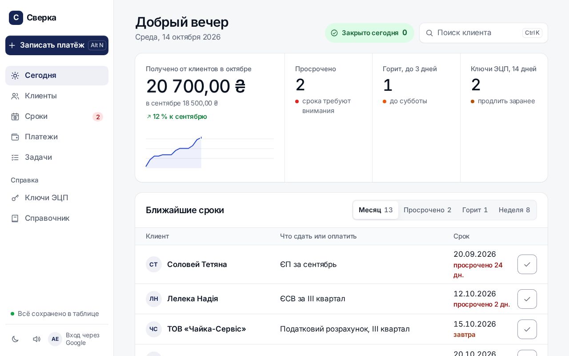Click the завтра deadline label
This screenshot has width=569, height=356.
click(465, 335)
